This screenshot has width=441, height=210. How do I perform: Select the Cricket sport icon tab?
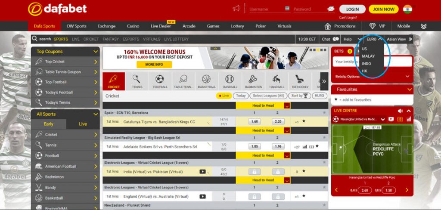pyautogui.click(x=114, y=81)
